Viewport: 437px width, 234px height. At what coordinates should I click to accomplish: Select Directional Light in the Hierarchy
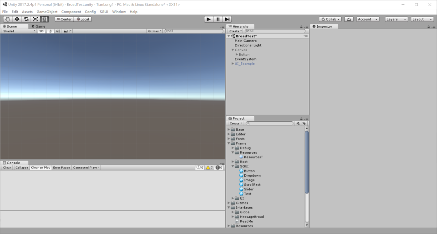[x=248, y=45]
